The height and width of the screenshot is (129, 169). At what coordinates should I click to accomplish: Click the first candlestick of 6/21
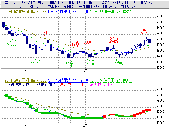point(3,25)
